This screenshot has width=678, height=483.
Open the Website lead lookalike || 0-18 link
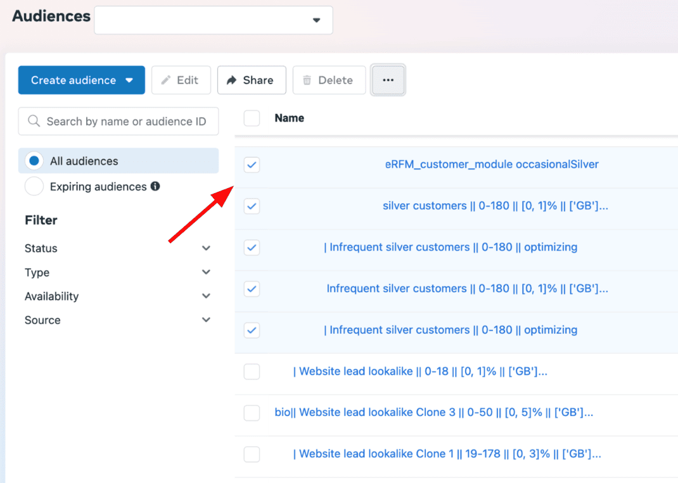pos(420,371)
